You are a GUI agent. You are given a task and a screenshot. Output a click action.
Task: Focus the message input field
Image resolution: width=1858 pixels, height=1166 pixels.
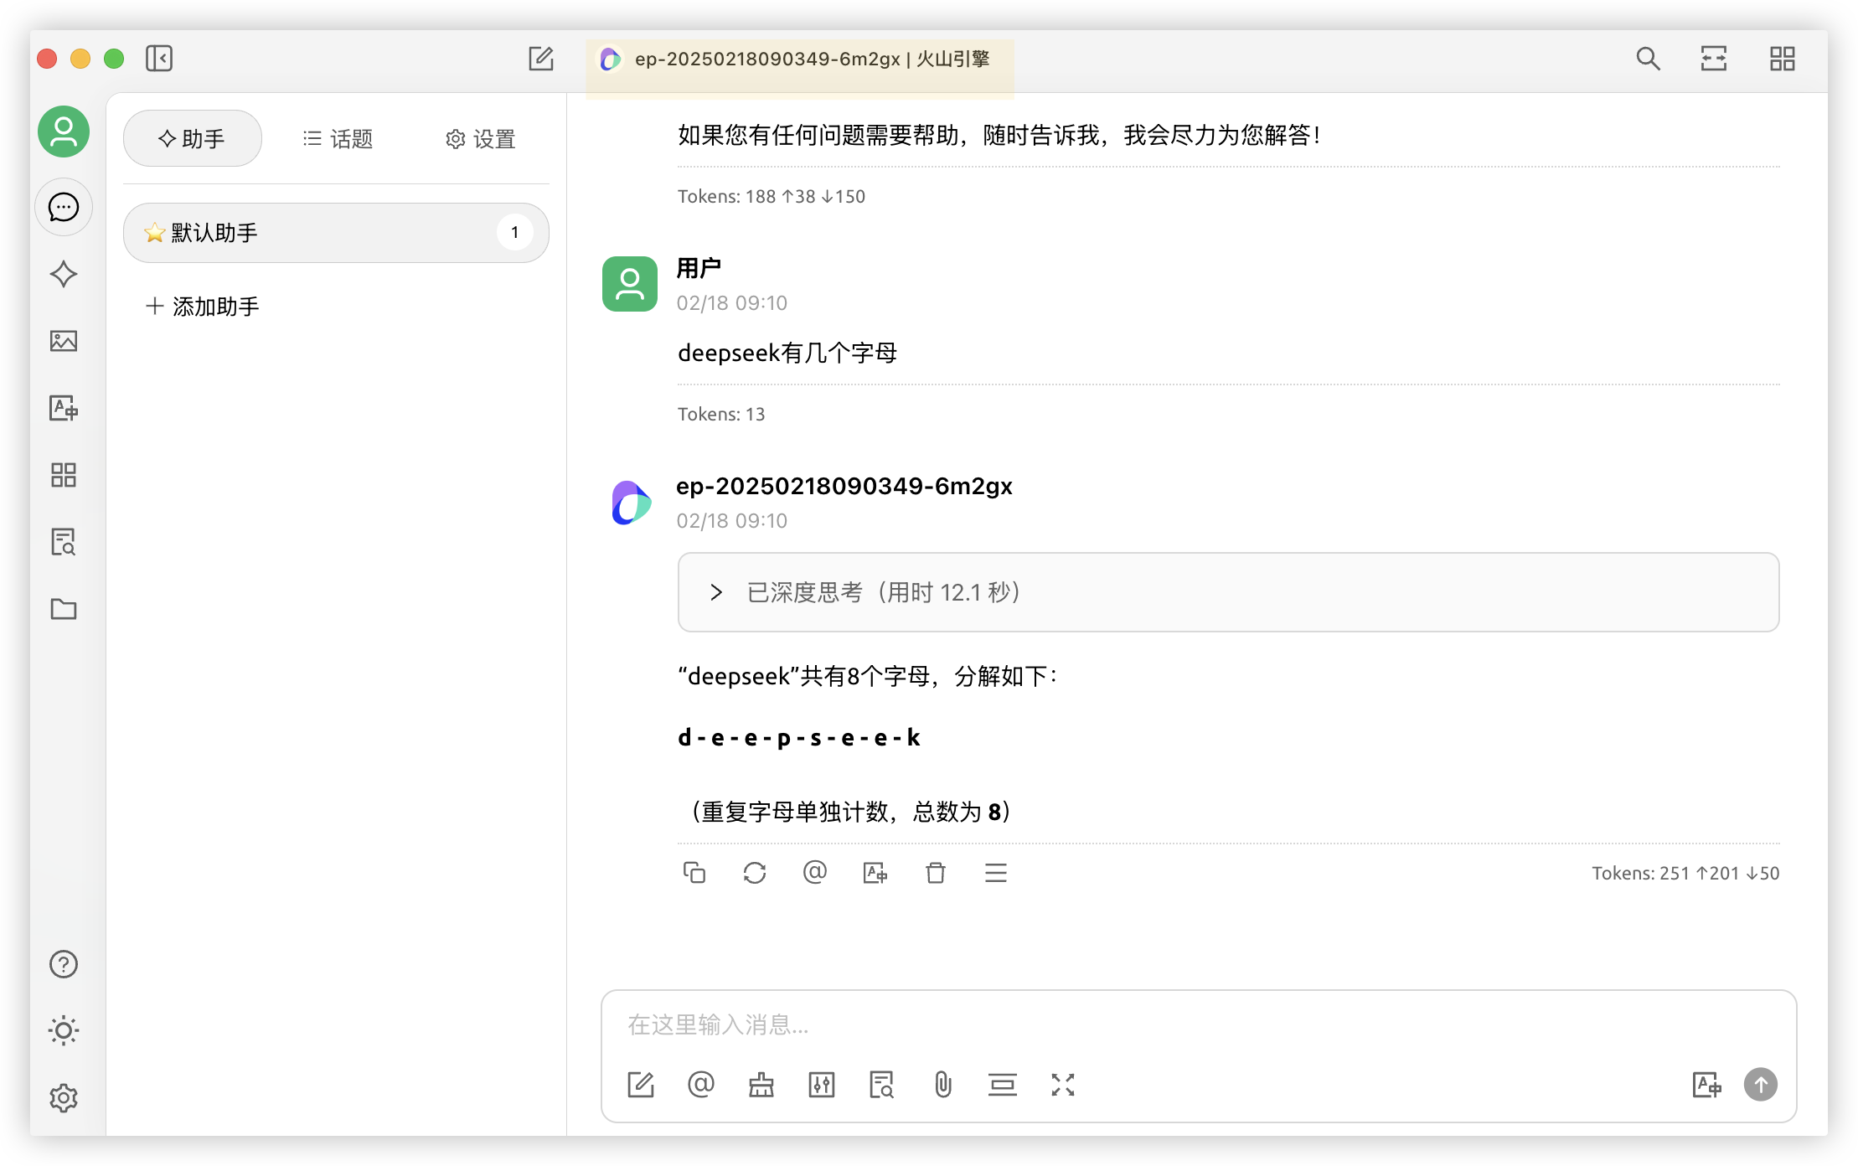(1198, 1025)
